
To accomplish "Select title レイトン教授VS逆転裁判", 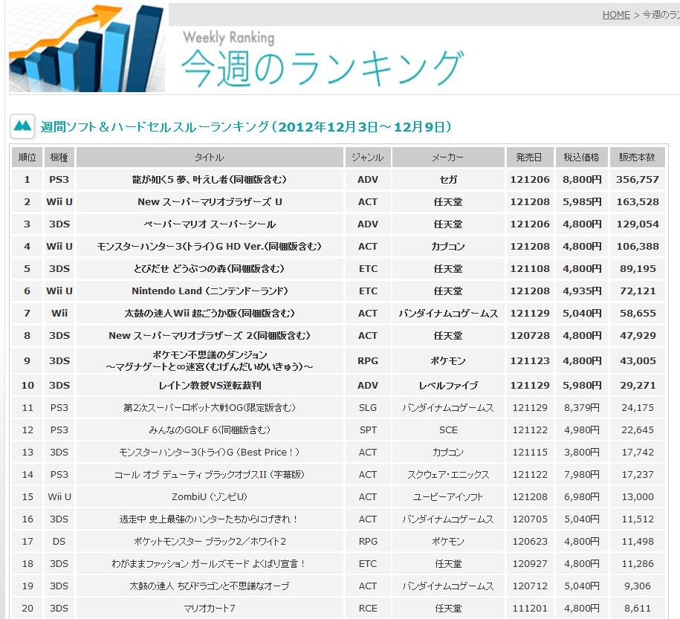I will (x=210, y=385).
